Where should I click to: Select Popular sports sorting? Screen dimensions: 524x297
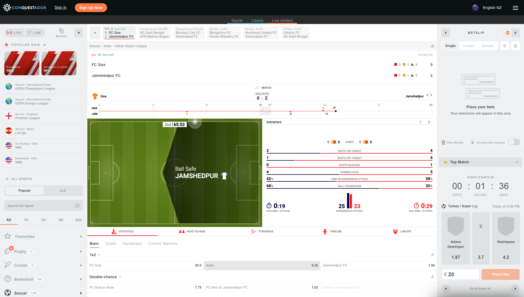coord(25,191)
